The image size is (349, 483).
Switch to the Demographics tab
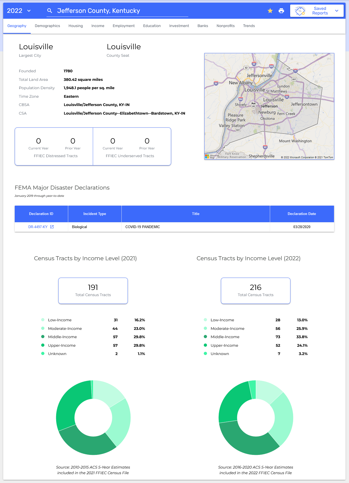pos(47,26)
